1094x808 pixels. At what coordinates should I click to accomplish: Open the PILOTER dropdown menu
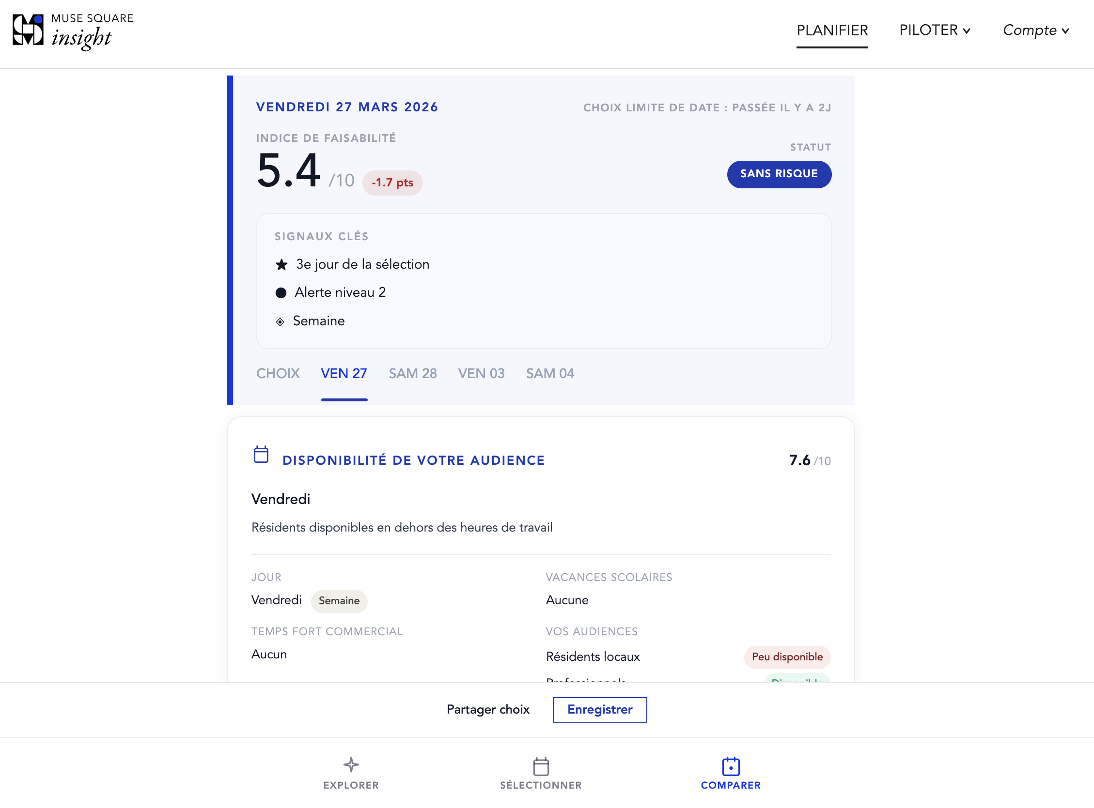935,30
